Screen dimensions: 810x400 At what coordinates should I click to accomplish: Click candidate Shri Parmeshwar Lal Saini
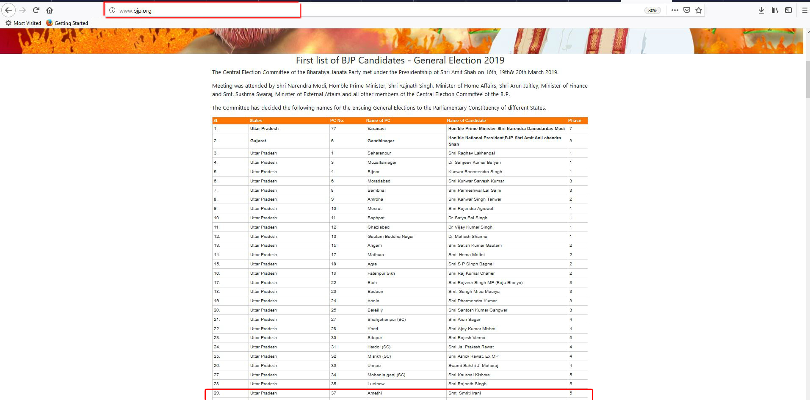pos(475,190)
